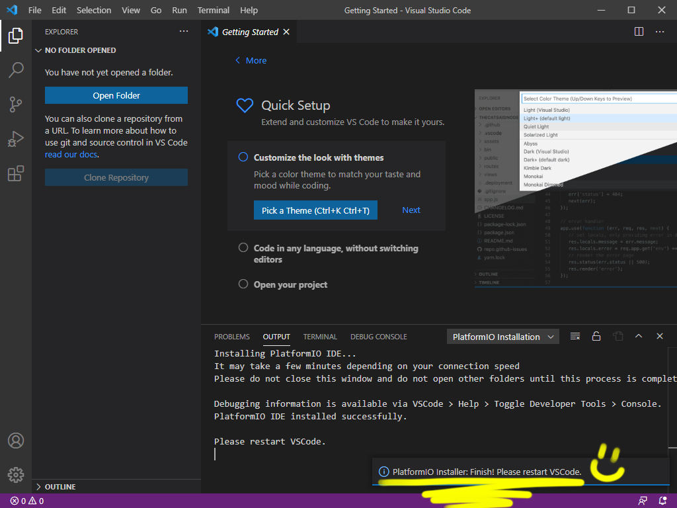Open the Extensions view
The width and height of the screenshot is (677, 508).
click(16, 173)
